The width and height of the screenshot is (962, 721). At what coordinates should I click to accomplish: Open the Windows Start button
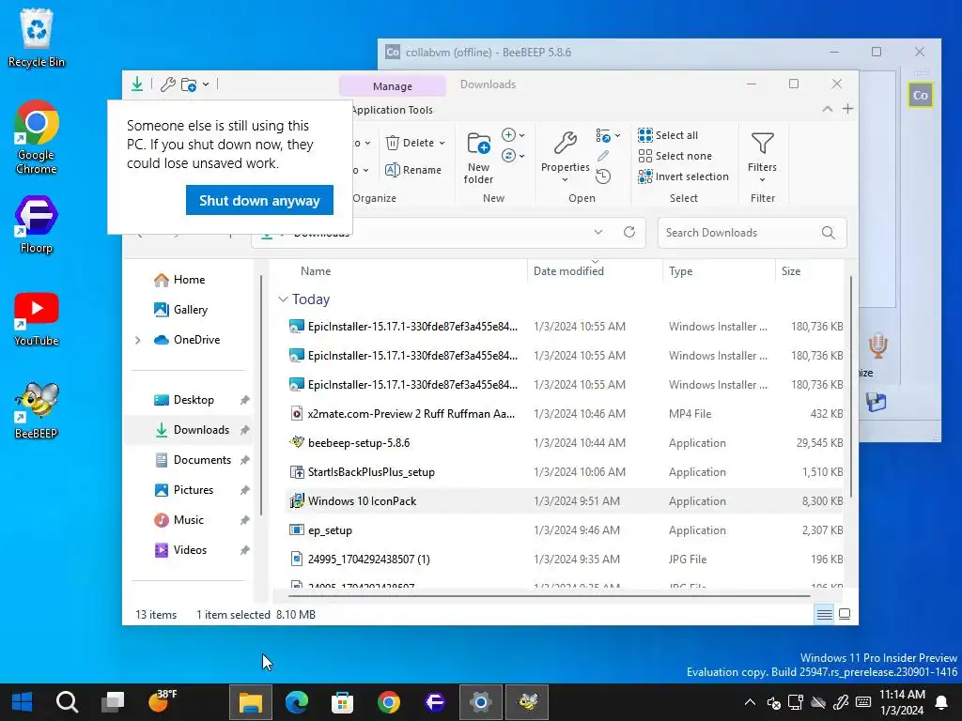23,702
